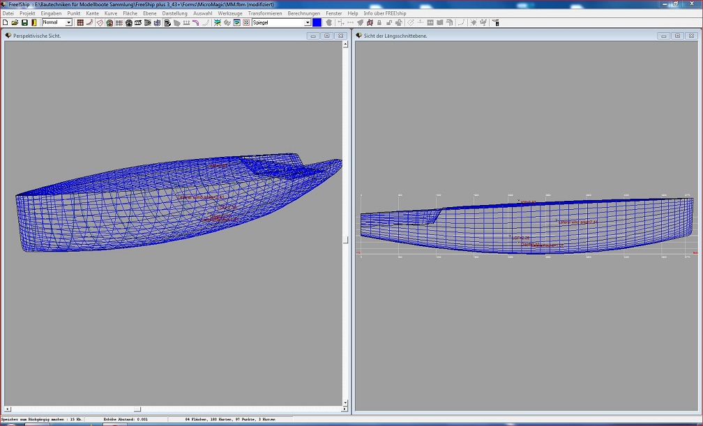Click down scroll arrow of perspective view

coord(345,402)
